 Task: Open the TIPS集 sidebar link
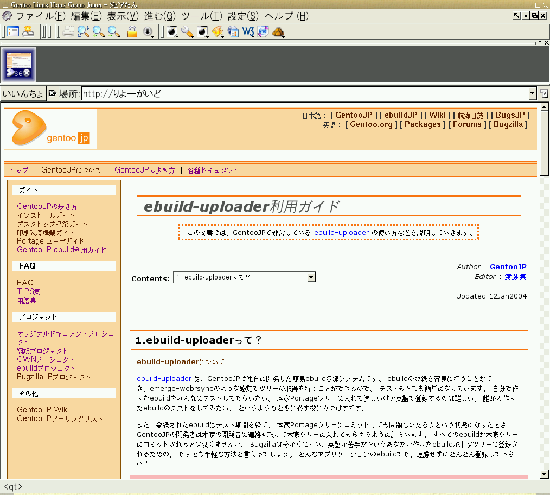pyautogui.click(x=28, y=291)
